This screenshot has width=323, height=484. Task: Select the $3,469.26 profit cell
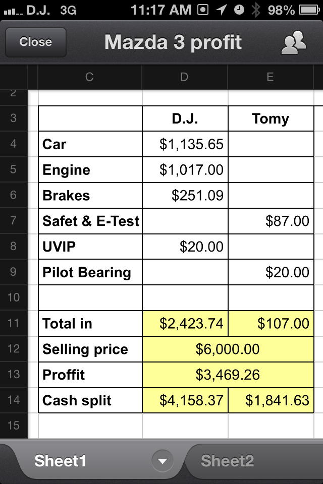tap(228, 375)
